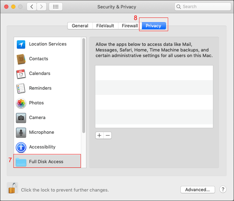Screen dimensions: 234x201
Task: Select Microphone label in the list
Action: point(42,132)
